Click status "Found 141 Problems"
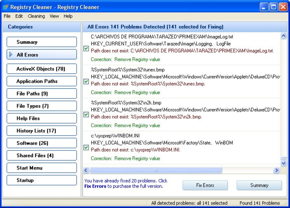The height and width of the screenshot is (208, 290). (260, 203)
